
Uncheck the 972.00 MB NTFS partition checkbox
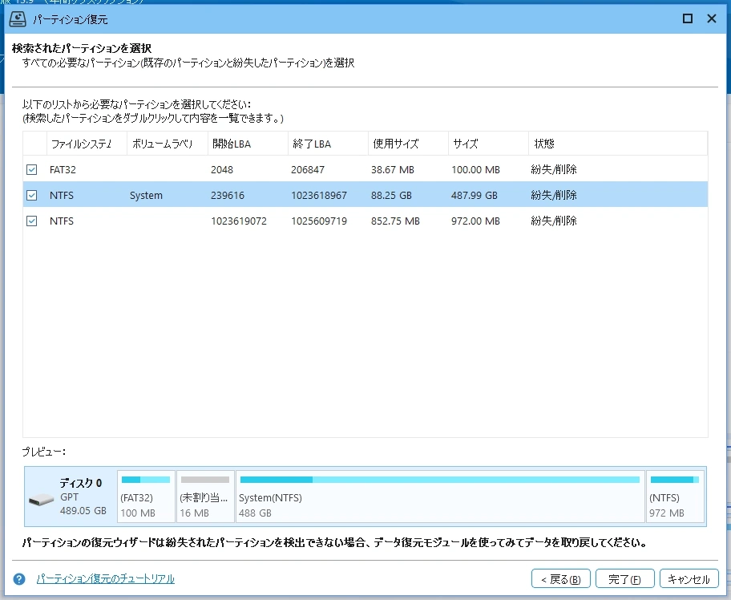[32, 221]
